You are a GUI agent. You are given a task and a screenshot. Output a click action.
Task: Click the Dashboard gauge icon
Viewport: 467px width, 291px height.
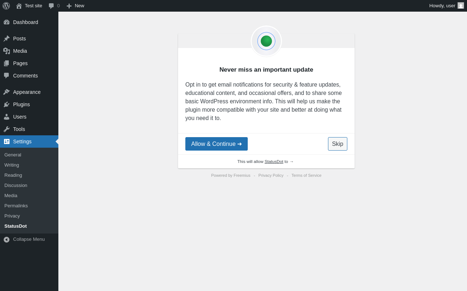pos(7,22)
